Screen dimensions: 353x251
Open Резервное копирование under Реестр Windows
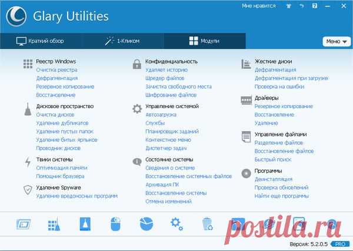[x=65, y=87]
